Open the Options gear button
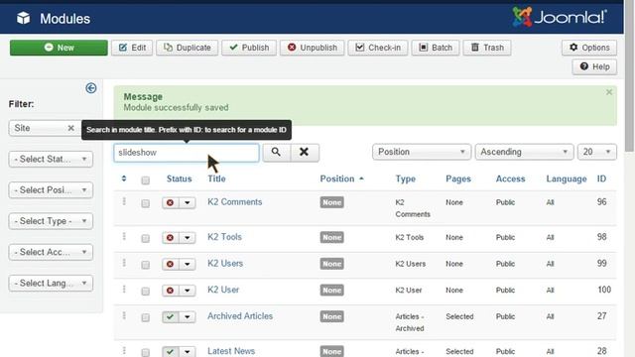 589,48
